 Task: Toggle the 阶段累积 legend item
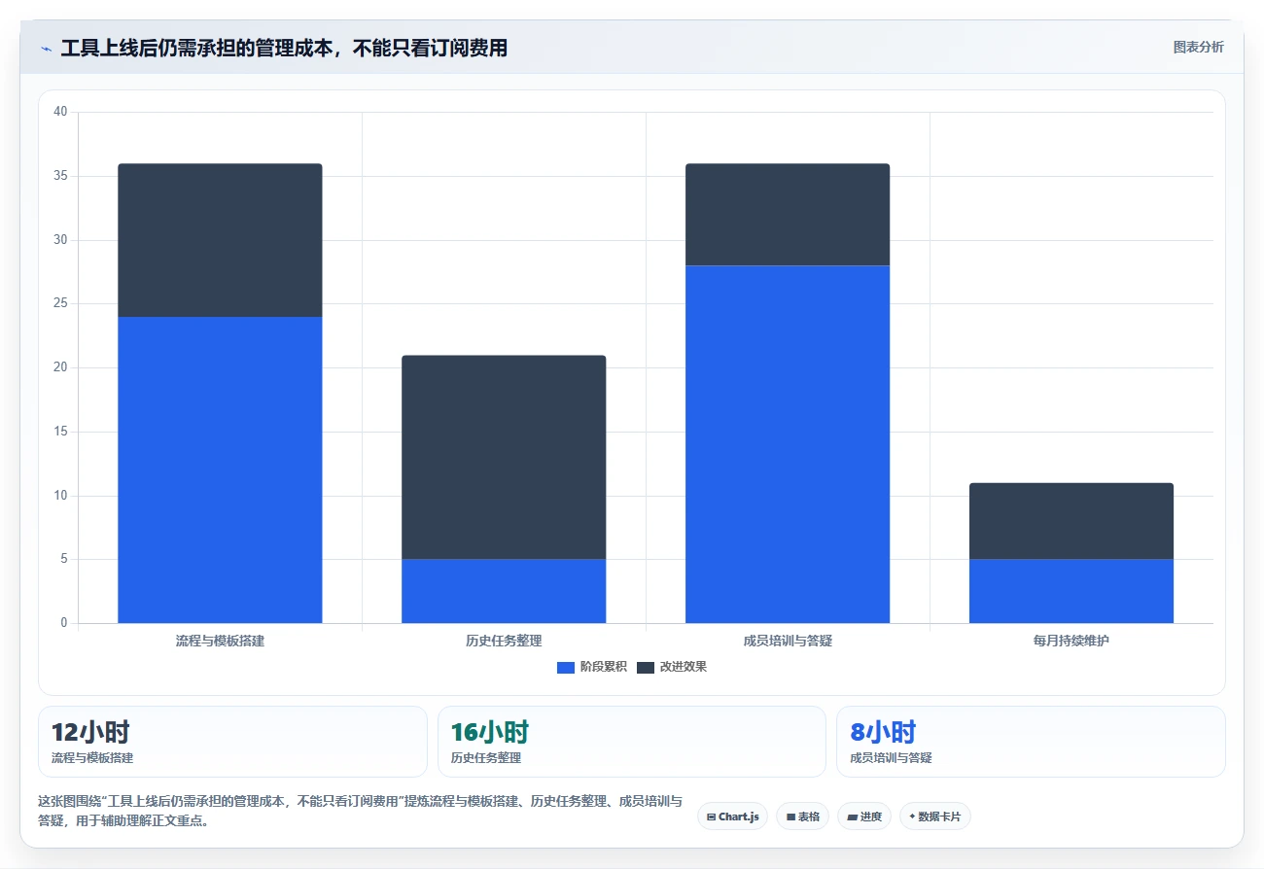coord(592,667)
